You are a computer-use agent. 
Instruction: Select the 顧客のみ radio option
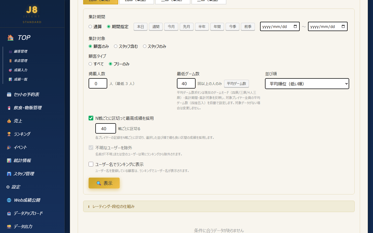click(x=90, y=46)
